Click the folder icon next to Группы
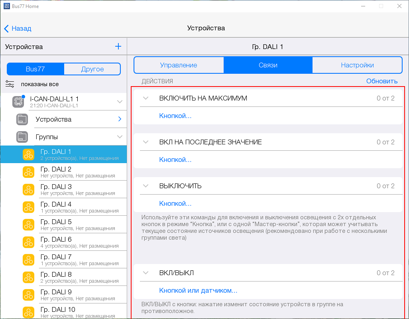This screenshot has height=319, width=409. 22,137
